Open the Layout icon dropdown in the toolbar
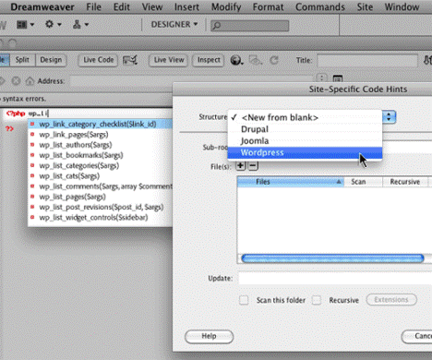The width and height of the screenshot is (432, 360). coord(25,24)
